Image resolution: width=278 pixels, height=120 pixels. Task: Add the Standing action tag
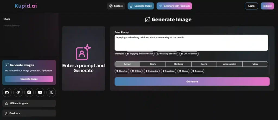[x=122, y=71]
